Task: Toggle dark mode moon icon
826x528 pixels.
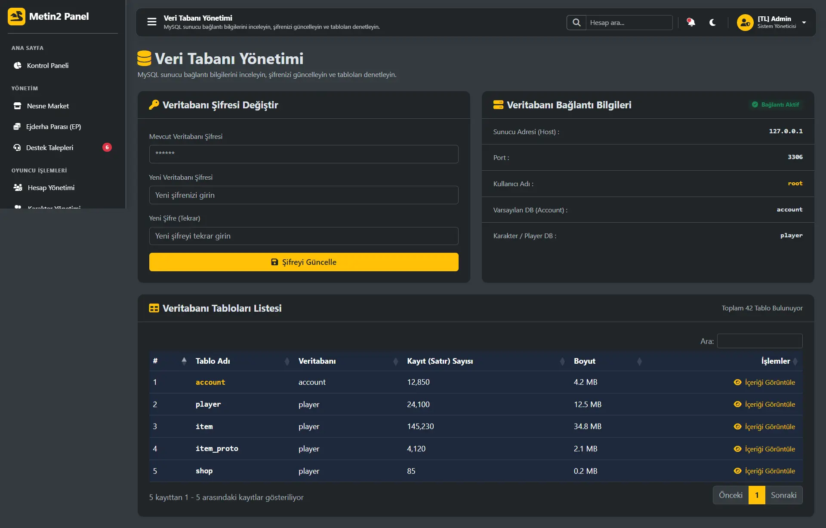Action: (712, 22)
